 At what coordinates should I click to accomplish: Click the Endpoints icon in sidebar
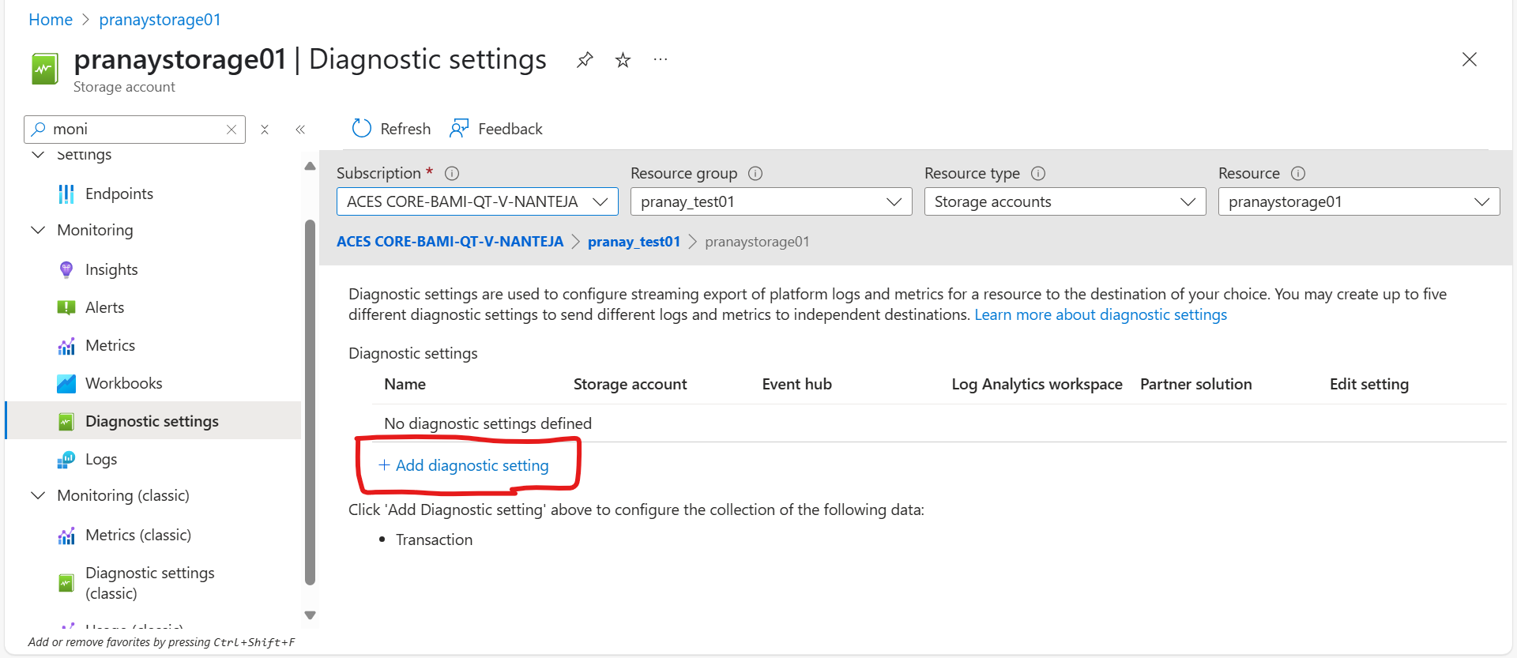click(x=66, y=194)
